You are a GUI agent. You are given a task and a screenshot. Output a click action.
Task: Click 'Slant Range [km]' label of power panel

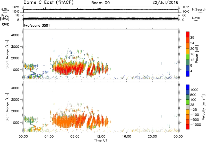click(7, 54)
